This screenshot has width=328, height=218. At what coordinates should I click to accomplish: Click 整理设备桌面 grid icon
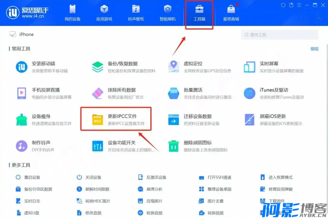pyautogui.click(x=202, y=189)
